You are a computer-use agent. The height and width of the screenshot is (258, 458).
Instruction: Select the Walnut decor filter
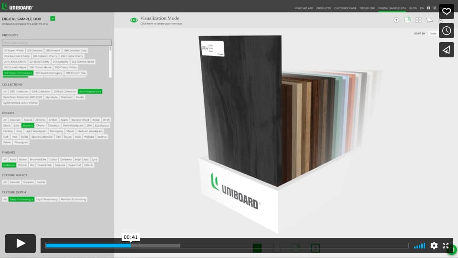click(x=102, y=137)
